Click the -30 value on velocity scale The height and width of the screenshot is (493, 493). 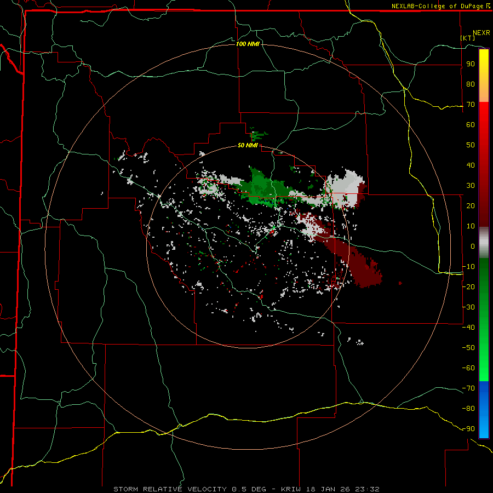click(468, 307)
